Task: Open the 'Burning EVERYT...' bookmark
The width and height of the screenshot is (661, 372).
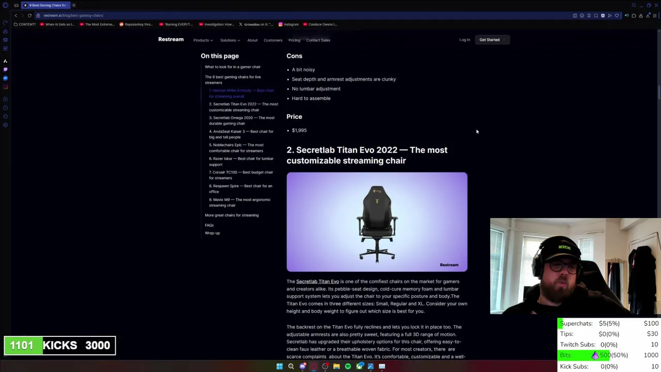Action: [x=176, y=24]
